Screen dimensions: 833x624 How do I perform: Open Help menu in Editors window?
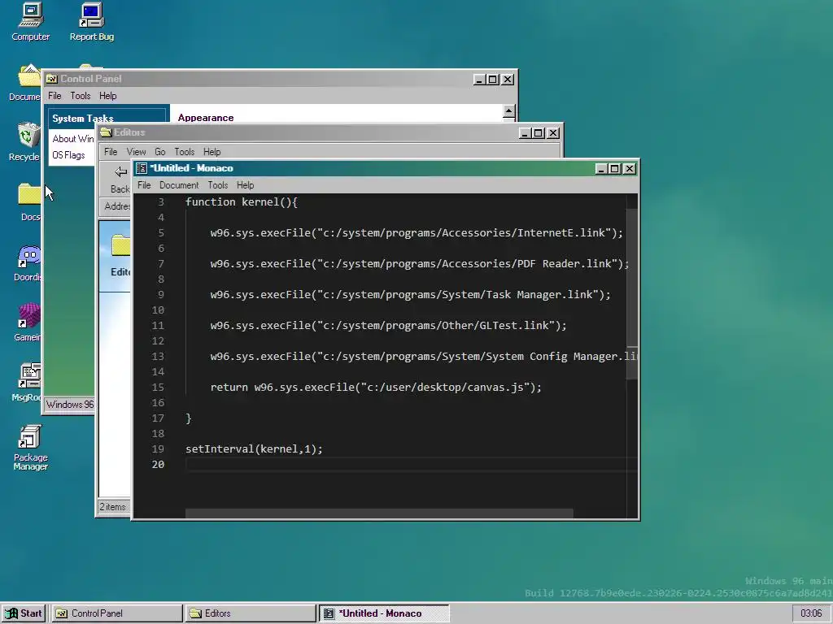[212, 152]
